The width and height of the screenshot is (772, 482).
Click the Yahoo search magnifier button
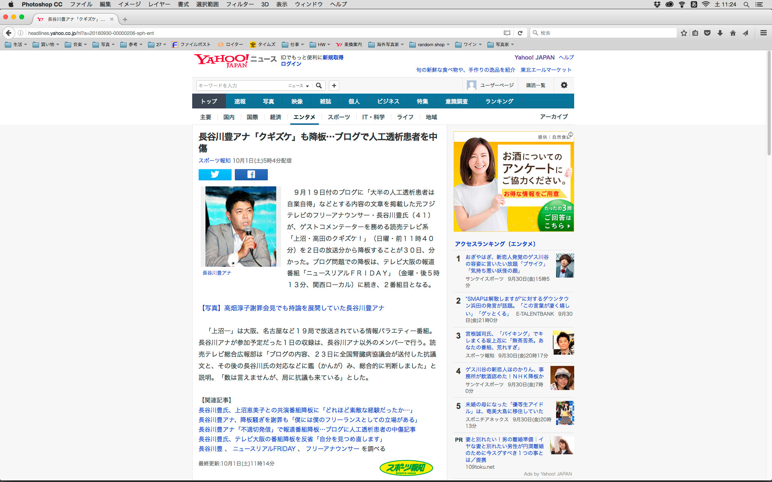pyautogui.click(x=318, y=86)
